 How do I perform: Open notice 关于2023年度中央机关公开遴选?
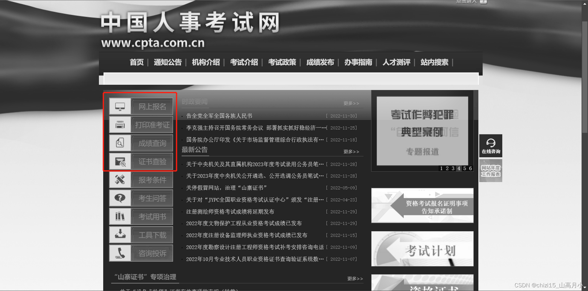(255, 176)
